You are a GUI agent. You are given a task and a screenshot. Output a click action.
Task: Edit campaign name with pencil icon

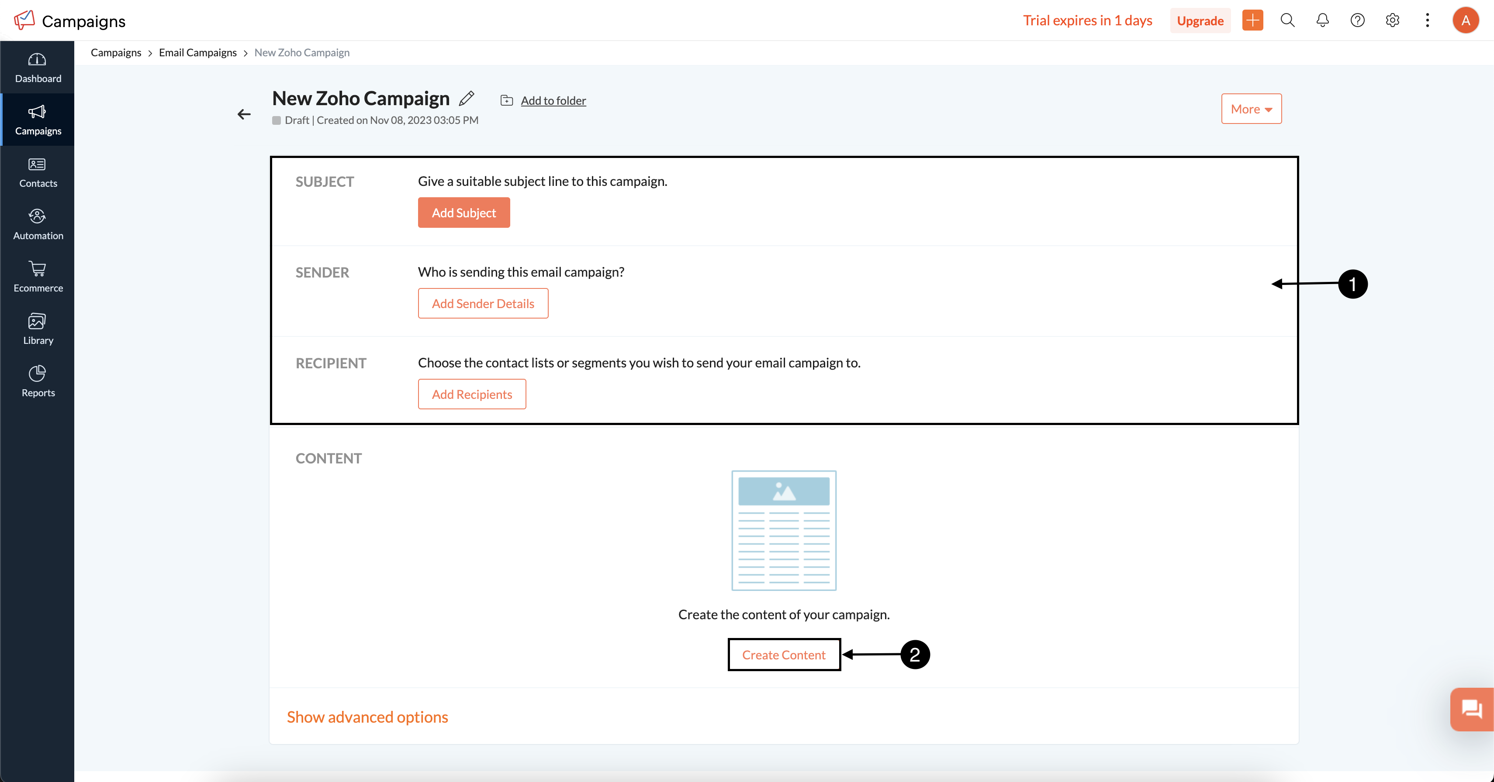coord(467,99)
